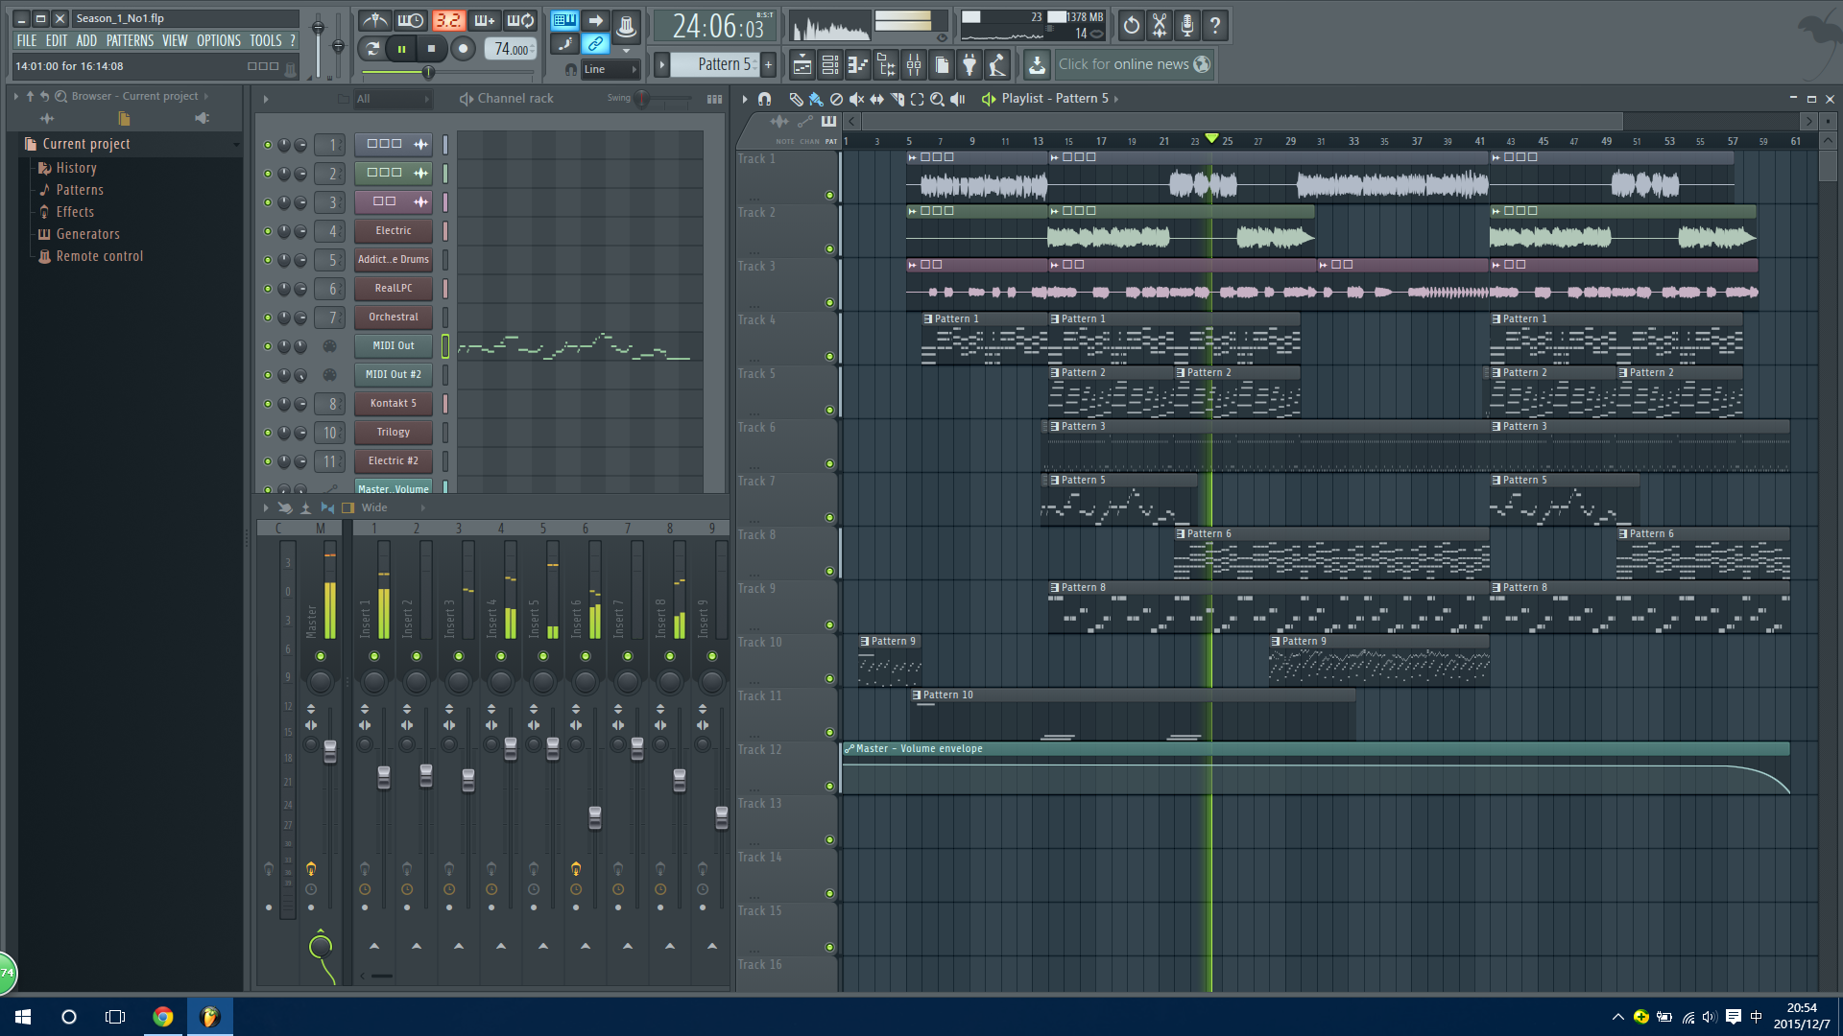This screenshot has height=1036, width=1843.
Task: Toggle the 3.2 countdown before recording
Action: click(x=447, y=20)
